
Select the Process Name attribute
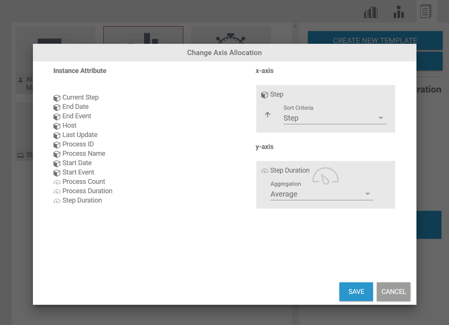tap(84, 154)
